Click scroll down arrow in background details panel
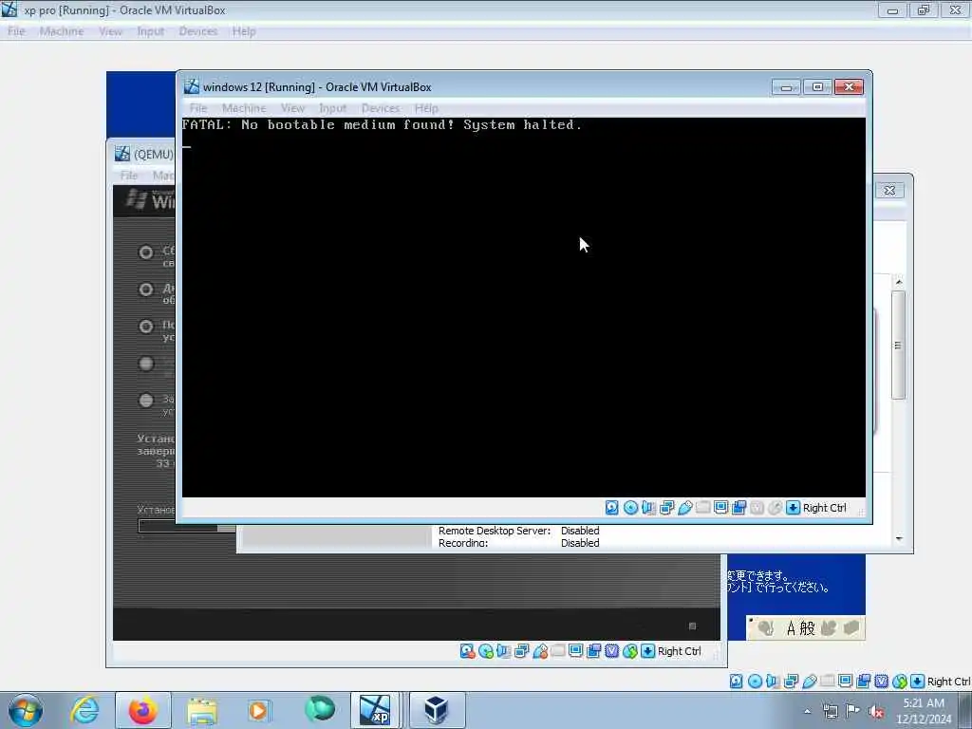The image size is (972, 729). point(899,539)
